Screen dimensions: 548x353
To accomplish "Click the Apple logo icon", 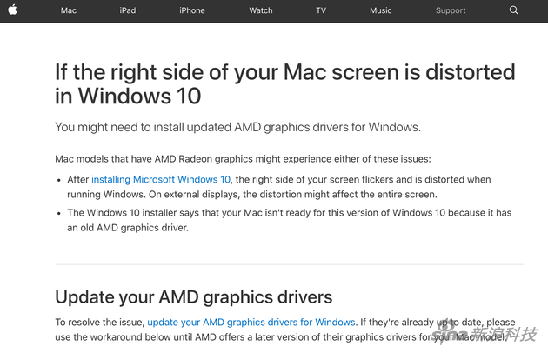I will tap(12, 10).
